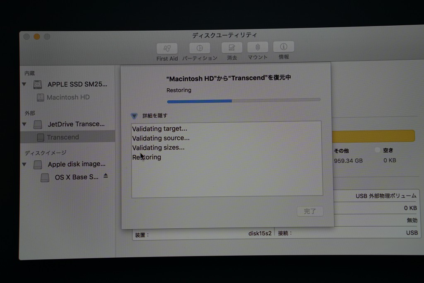This screenshot has width=424, height=283.
Task: Click the APPLE SSD SM25 drive icon
Action: point(38,85)
